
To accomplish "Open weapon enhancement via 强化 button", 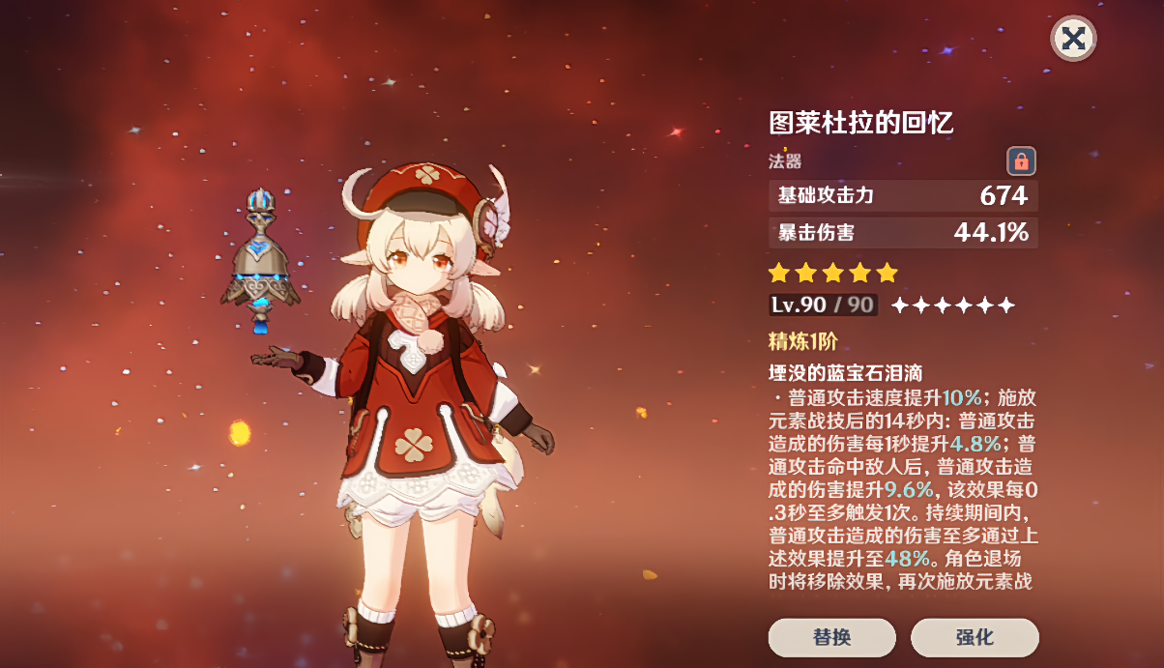I will pyautogui.click(x=975, y=638).
